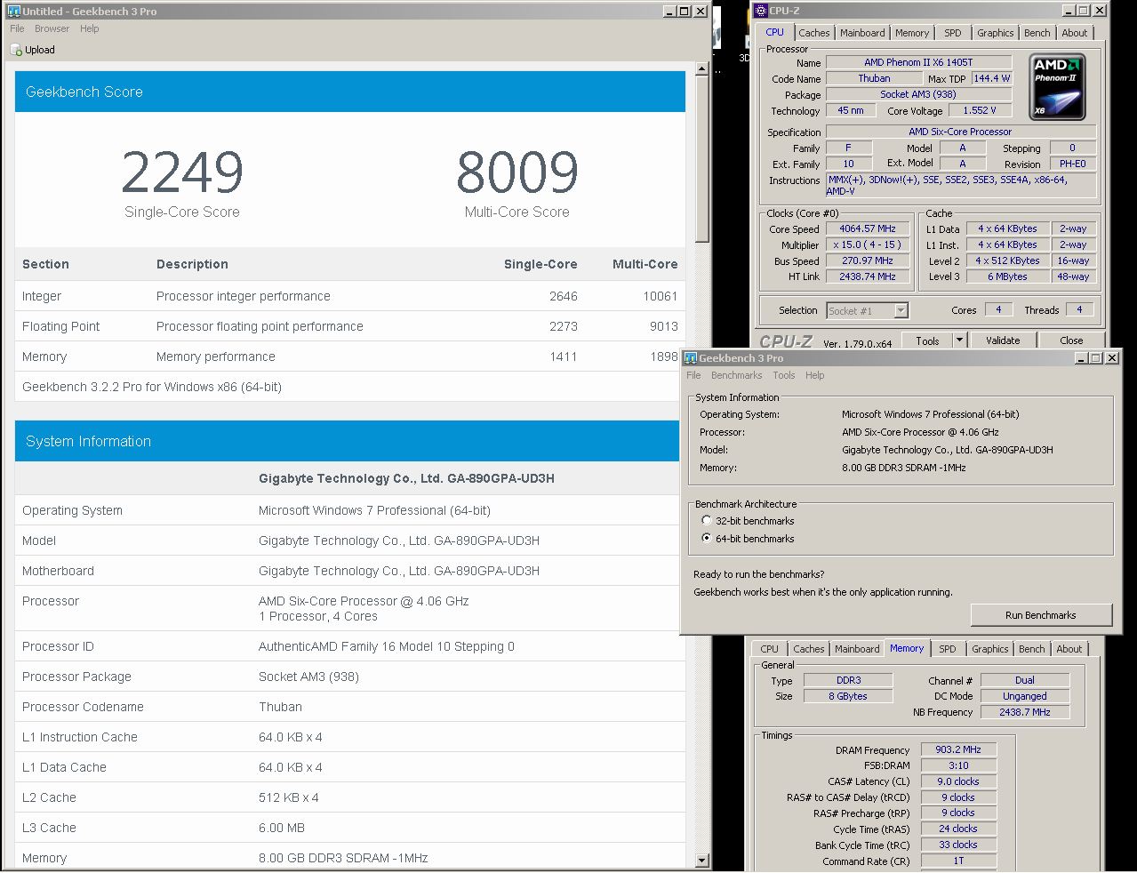Click the AMD Phenom II processor logo
1137x873 pixels.
(x=1057, y=87)
